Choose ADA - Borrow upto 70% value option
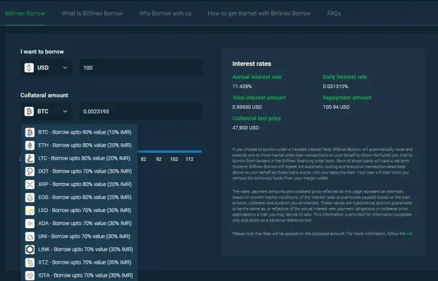Image resolution: width=438 pixels, height=281 pixels. coord(79,223)
